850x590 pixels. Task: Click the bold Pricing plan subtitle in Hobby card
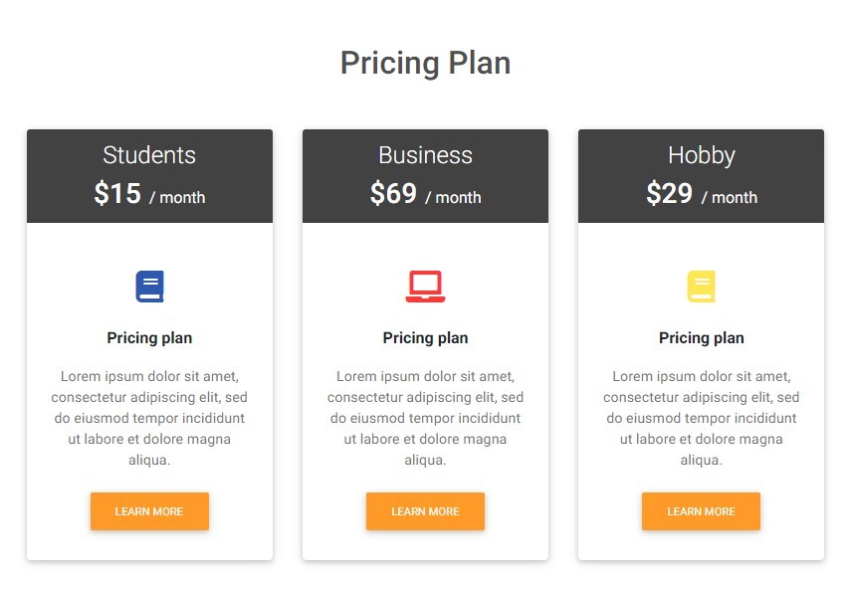701,338
